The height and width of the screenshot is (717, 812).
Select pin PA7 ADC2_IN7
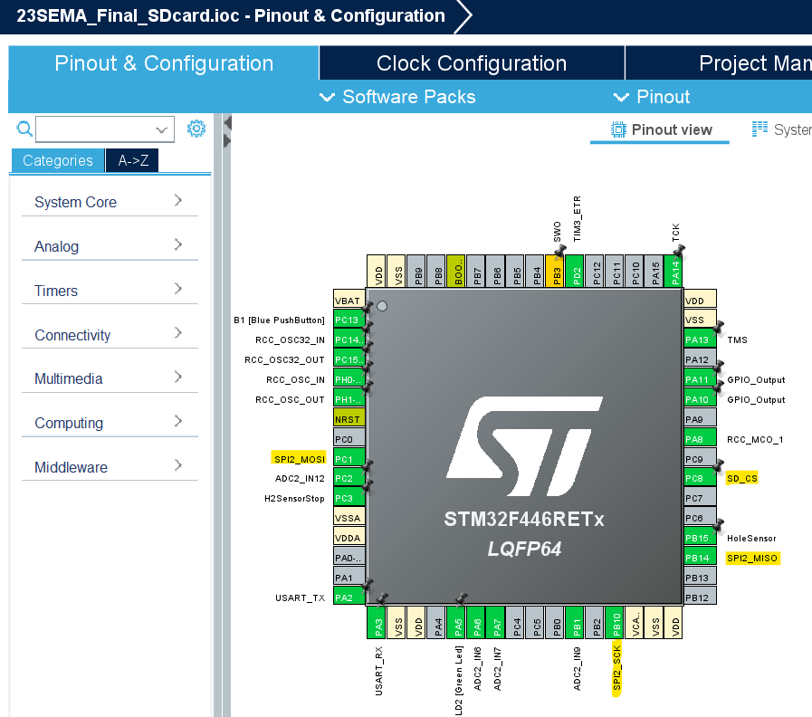tap(497, 623)
